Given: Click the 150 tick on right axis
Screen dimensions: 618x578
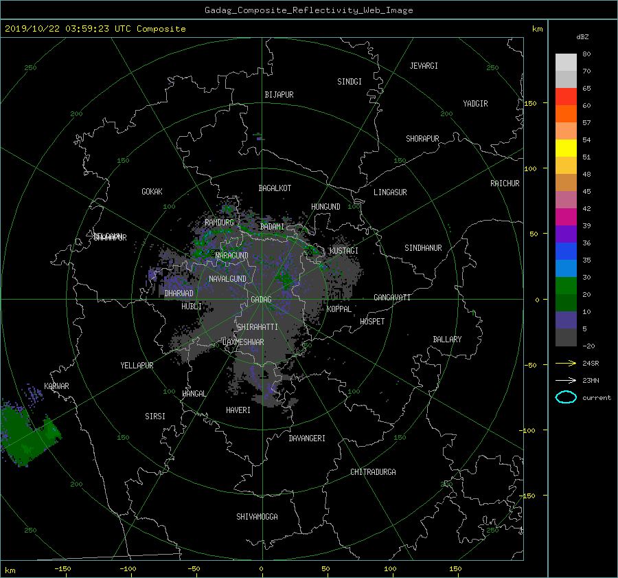Looking at the screenshot, I should 531,103.
